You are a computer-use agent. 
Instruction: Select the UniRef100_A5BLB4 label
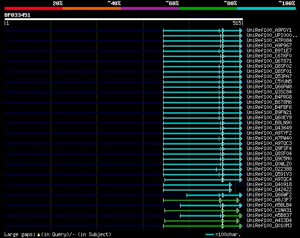point(269,205)
